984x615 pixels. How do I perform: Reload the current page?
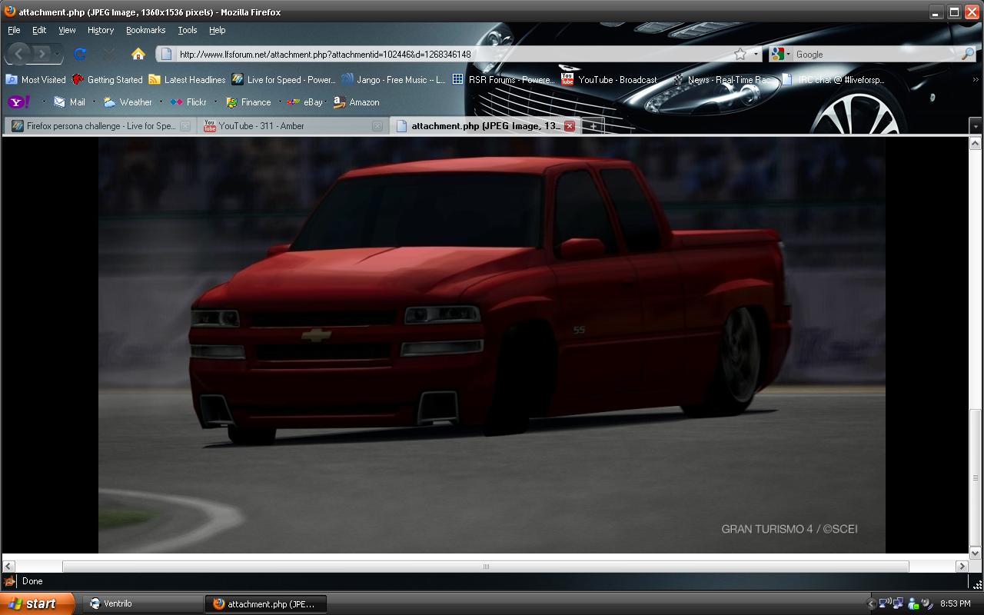pyautogui.click(x=79, y=54)
